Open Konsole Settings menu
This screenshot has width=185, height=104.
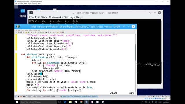click(x=69, y=17)
